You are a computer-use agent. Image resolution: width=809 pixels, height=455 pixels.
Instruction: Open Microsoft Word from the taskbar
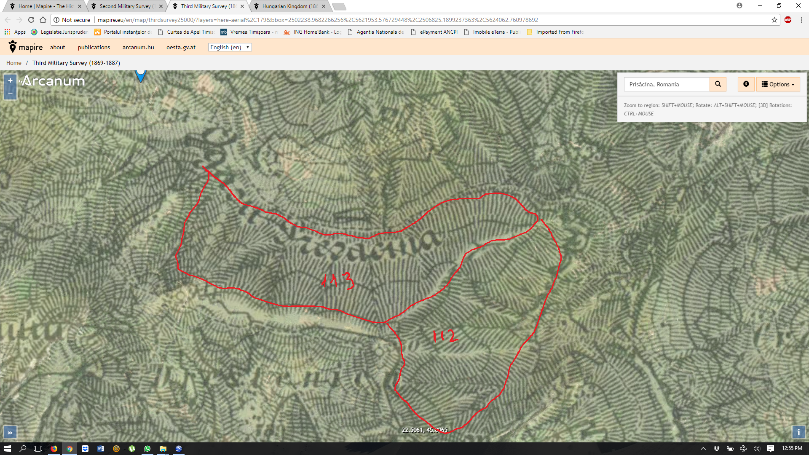tap(101, 449)
